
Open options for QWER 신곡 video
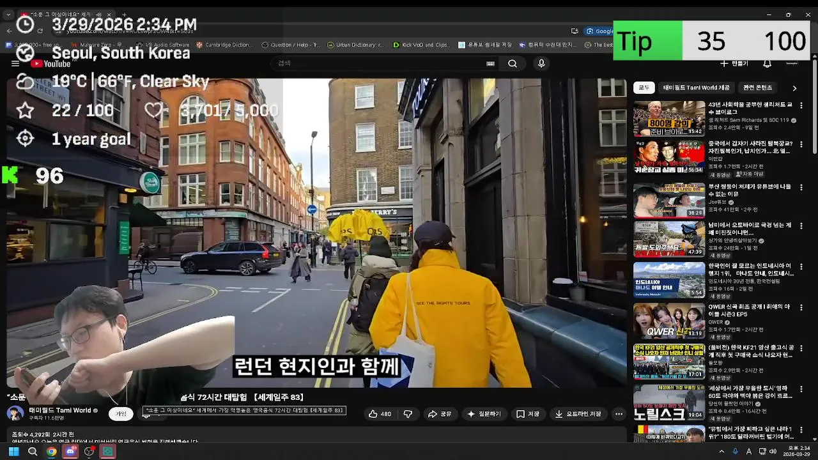point(801,308)
